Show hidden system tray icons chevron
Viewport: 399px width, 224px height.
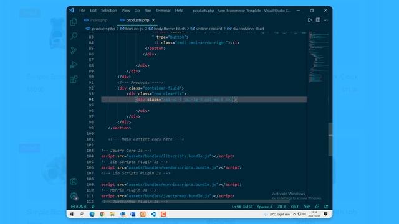pyautogui.click(x=294, y=214)
